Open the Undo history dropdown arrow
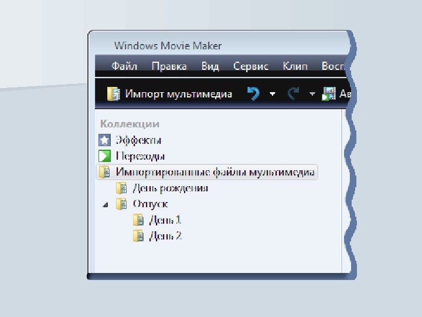Viewport: 422px width, 317px height. tap(273, 94)
